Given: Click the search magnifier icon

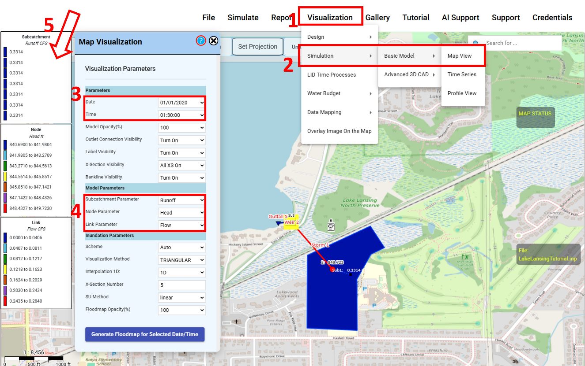Looking at the screenshot, I should coord(476,43).
